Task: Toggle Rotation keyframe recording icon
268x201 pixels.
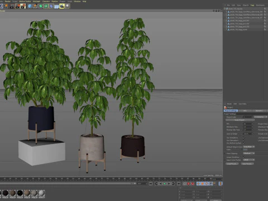Action: [x=207, y=184]
